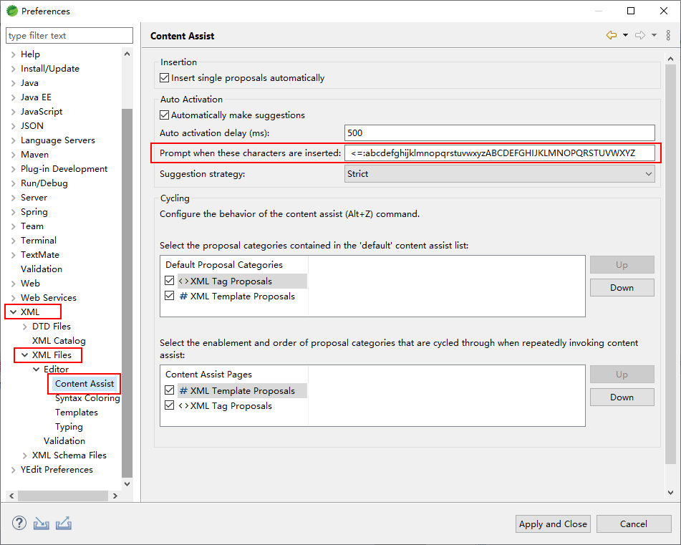Select Web Services in the tree
The image size is (681, 545).
point(49,297)
